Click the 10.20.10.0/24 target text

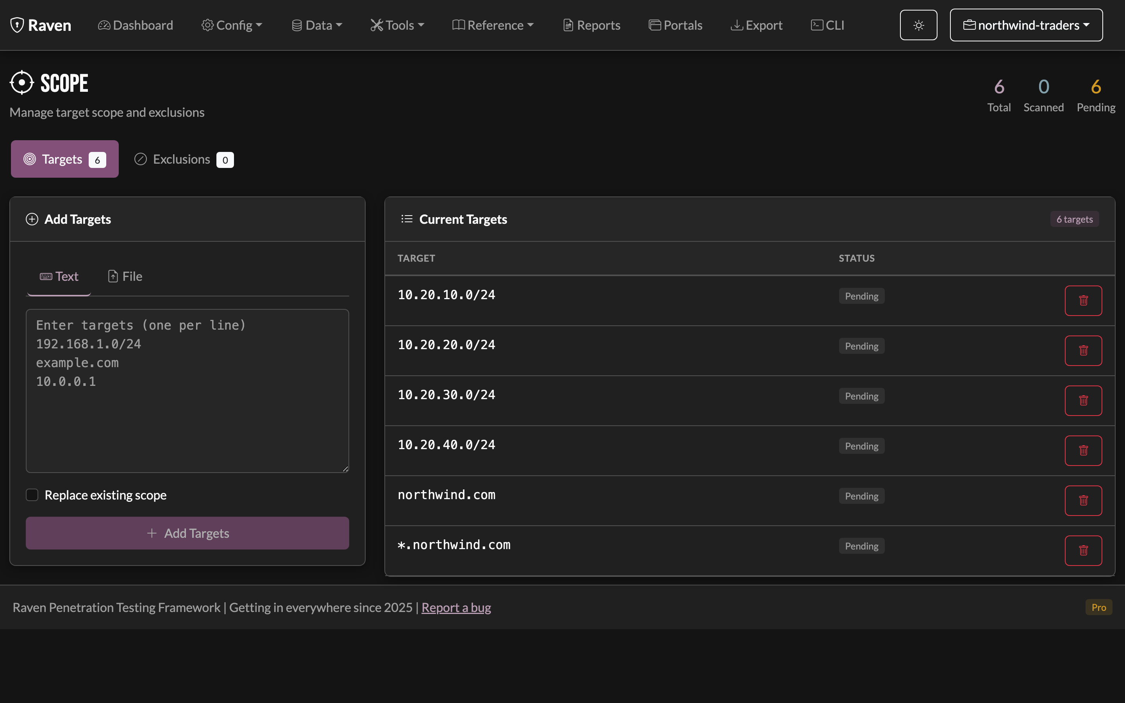pos(446,295)
